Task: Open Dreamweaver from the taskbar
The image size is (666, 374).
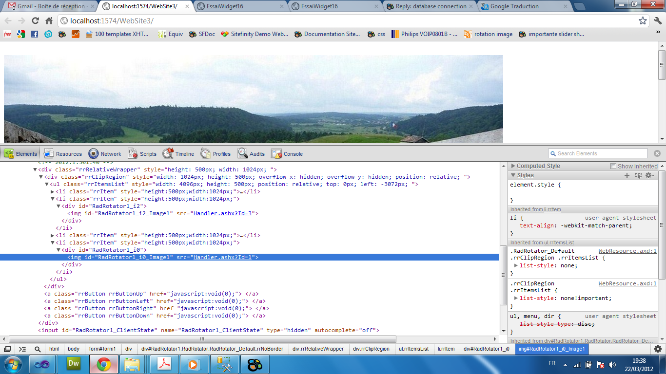Action: point(74,364)
